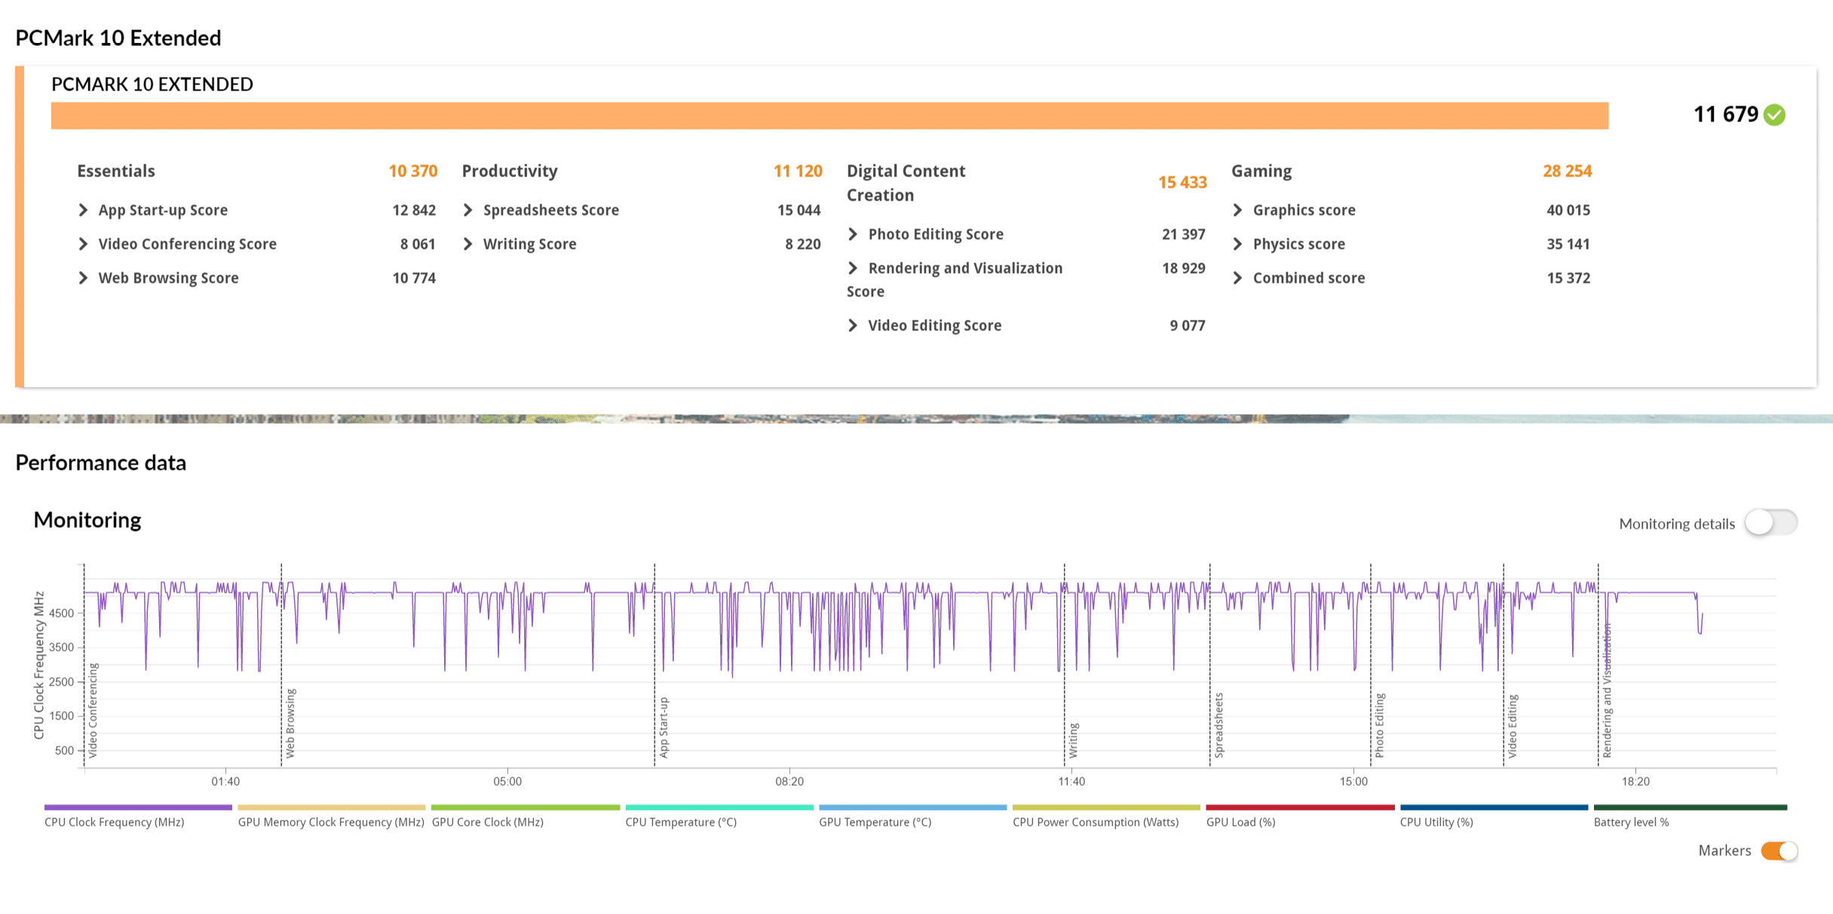The width and height of the screenshot is (1833, 914).
Task: Click the Monitoring section heading
Action: pos(87,520)
